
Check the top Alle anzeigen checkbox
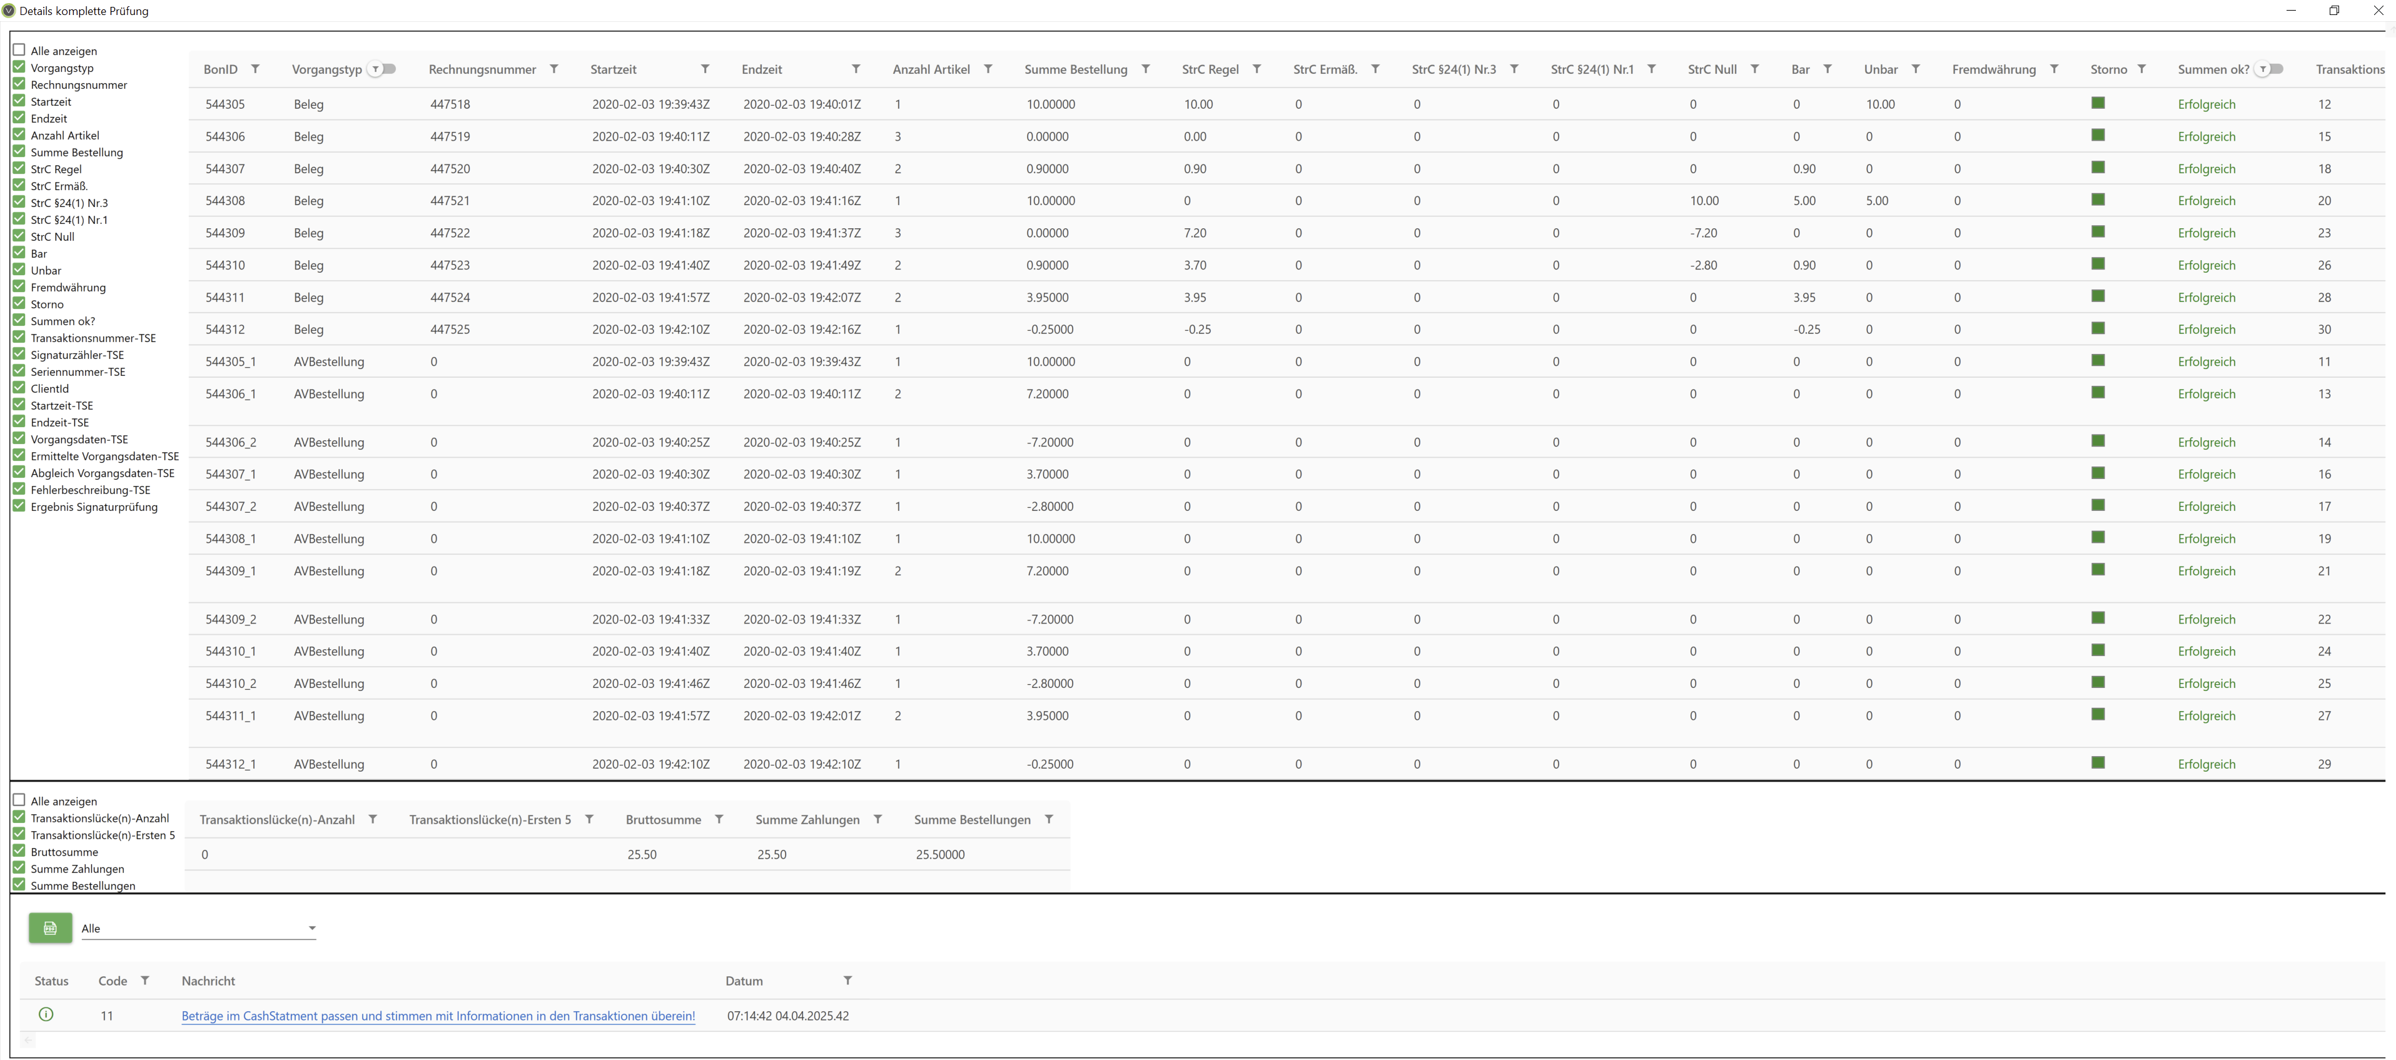19,50
